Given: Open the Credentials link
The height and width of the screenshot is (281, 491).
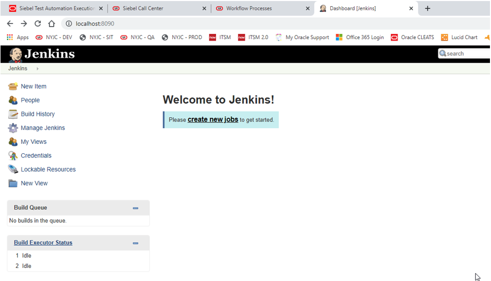Looking at the screenshot, I should pyautogui.click(x=36, y=155).
